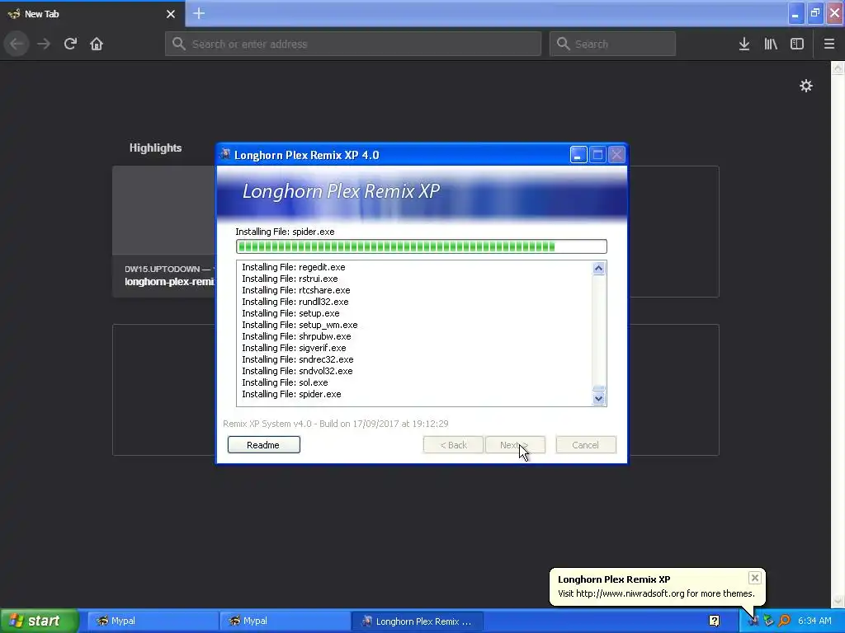
Task: Select log line 'Installing File: rundll32.exe'
Action: [295, 302]
